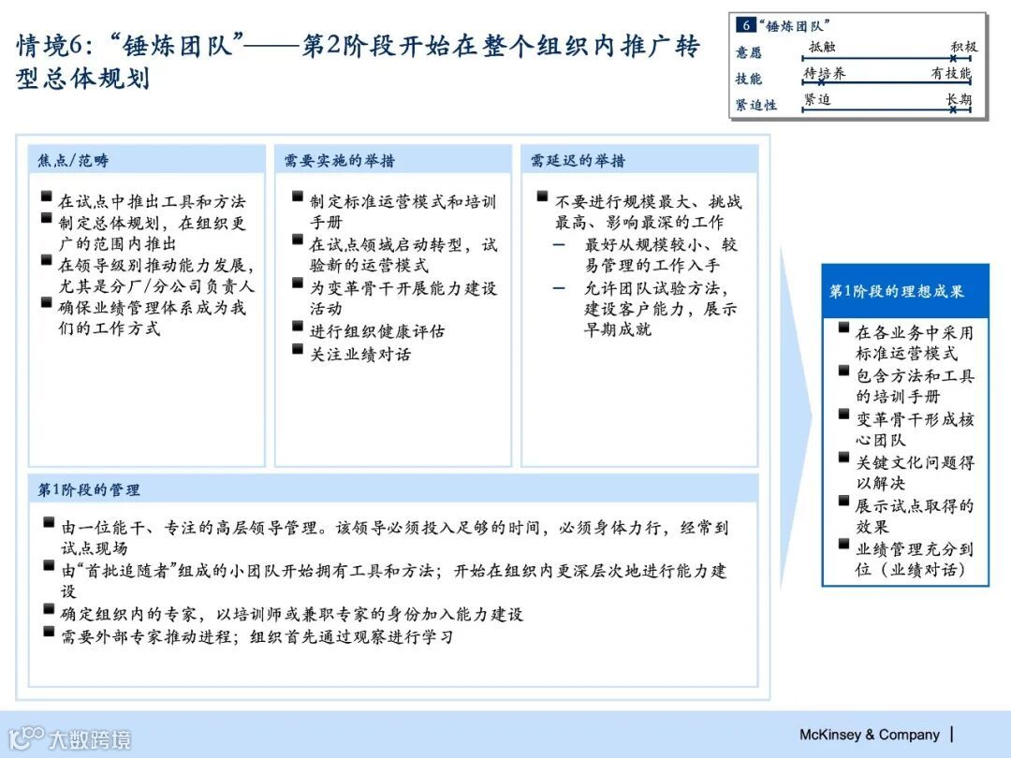Click bullet starting 由“首批追随者”组成的小团队
This screenshot has height=758, width=1011.
(393, 581)
